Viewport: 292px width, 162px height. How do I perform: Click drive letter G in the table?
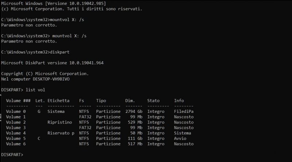(x=39, y=111)
